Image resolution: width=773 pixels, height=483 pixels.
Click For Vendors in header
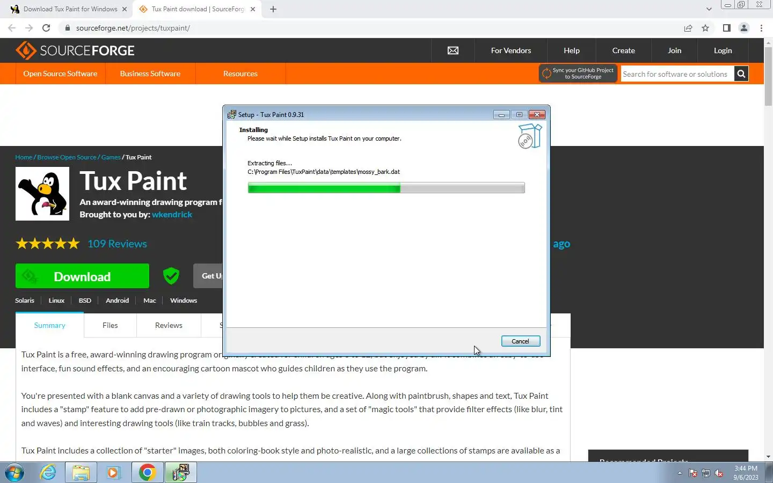(x=511, y=50)
